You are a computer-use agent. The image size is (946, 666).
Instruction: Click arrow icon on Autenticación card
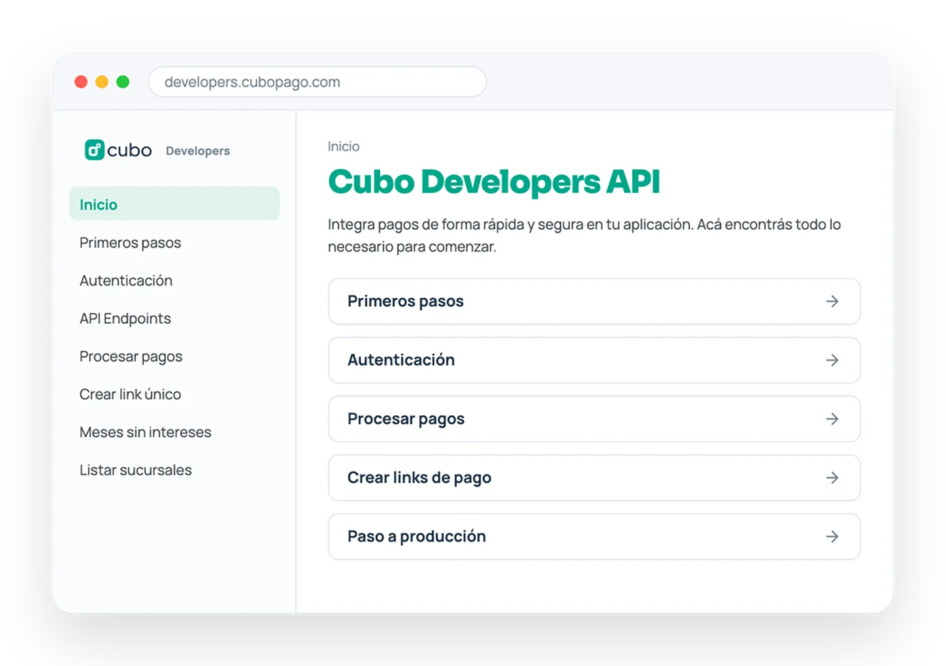click(x=832, y=360)
